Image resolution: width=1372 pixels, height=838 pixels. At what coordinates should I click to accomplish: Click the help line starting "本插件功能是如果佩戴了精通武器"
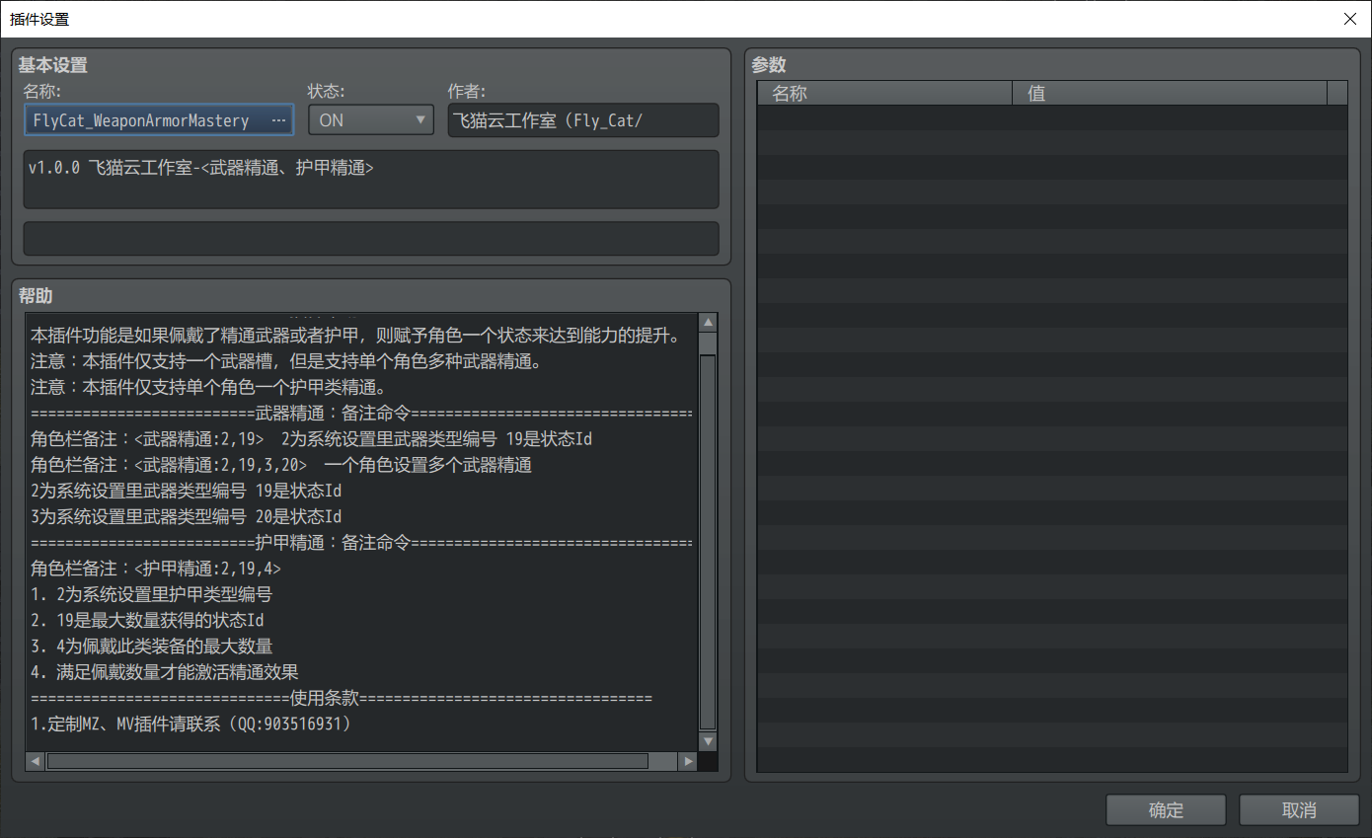[x=355, y=336]
